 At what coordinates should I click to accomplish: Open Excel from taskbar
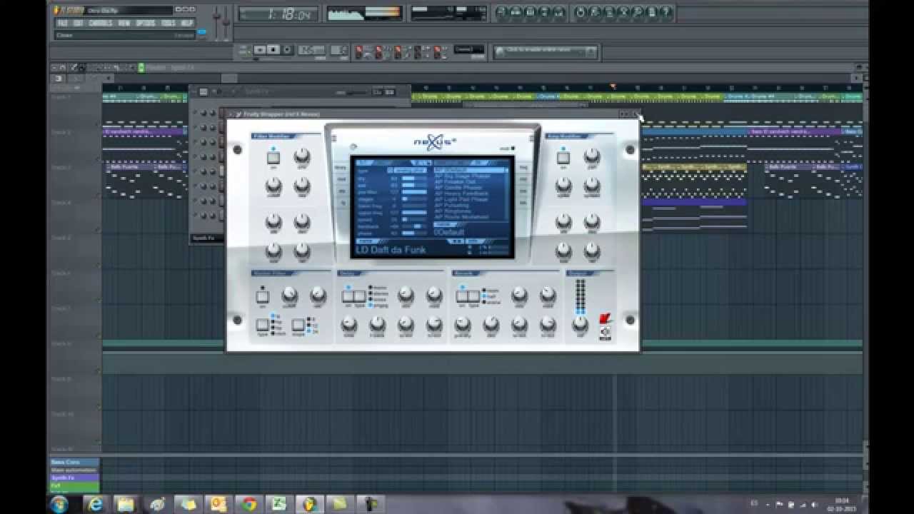(280, 504)
